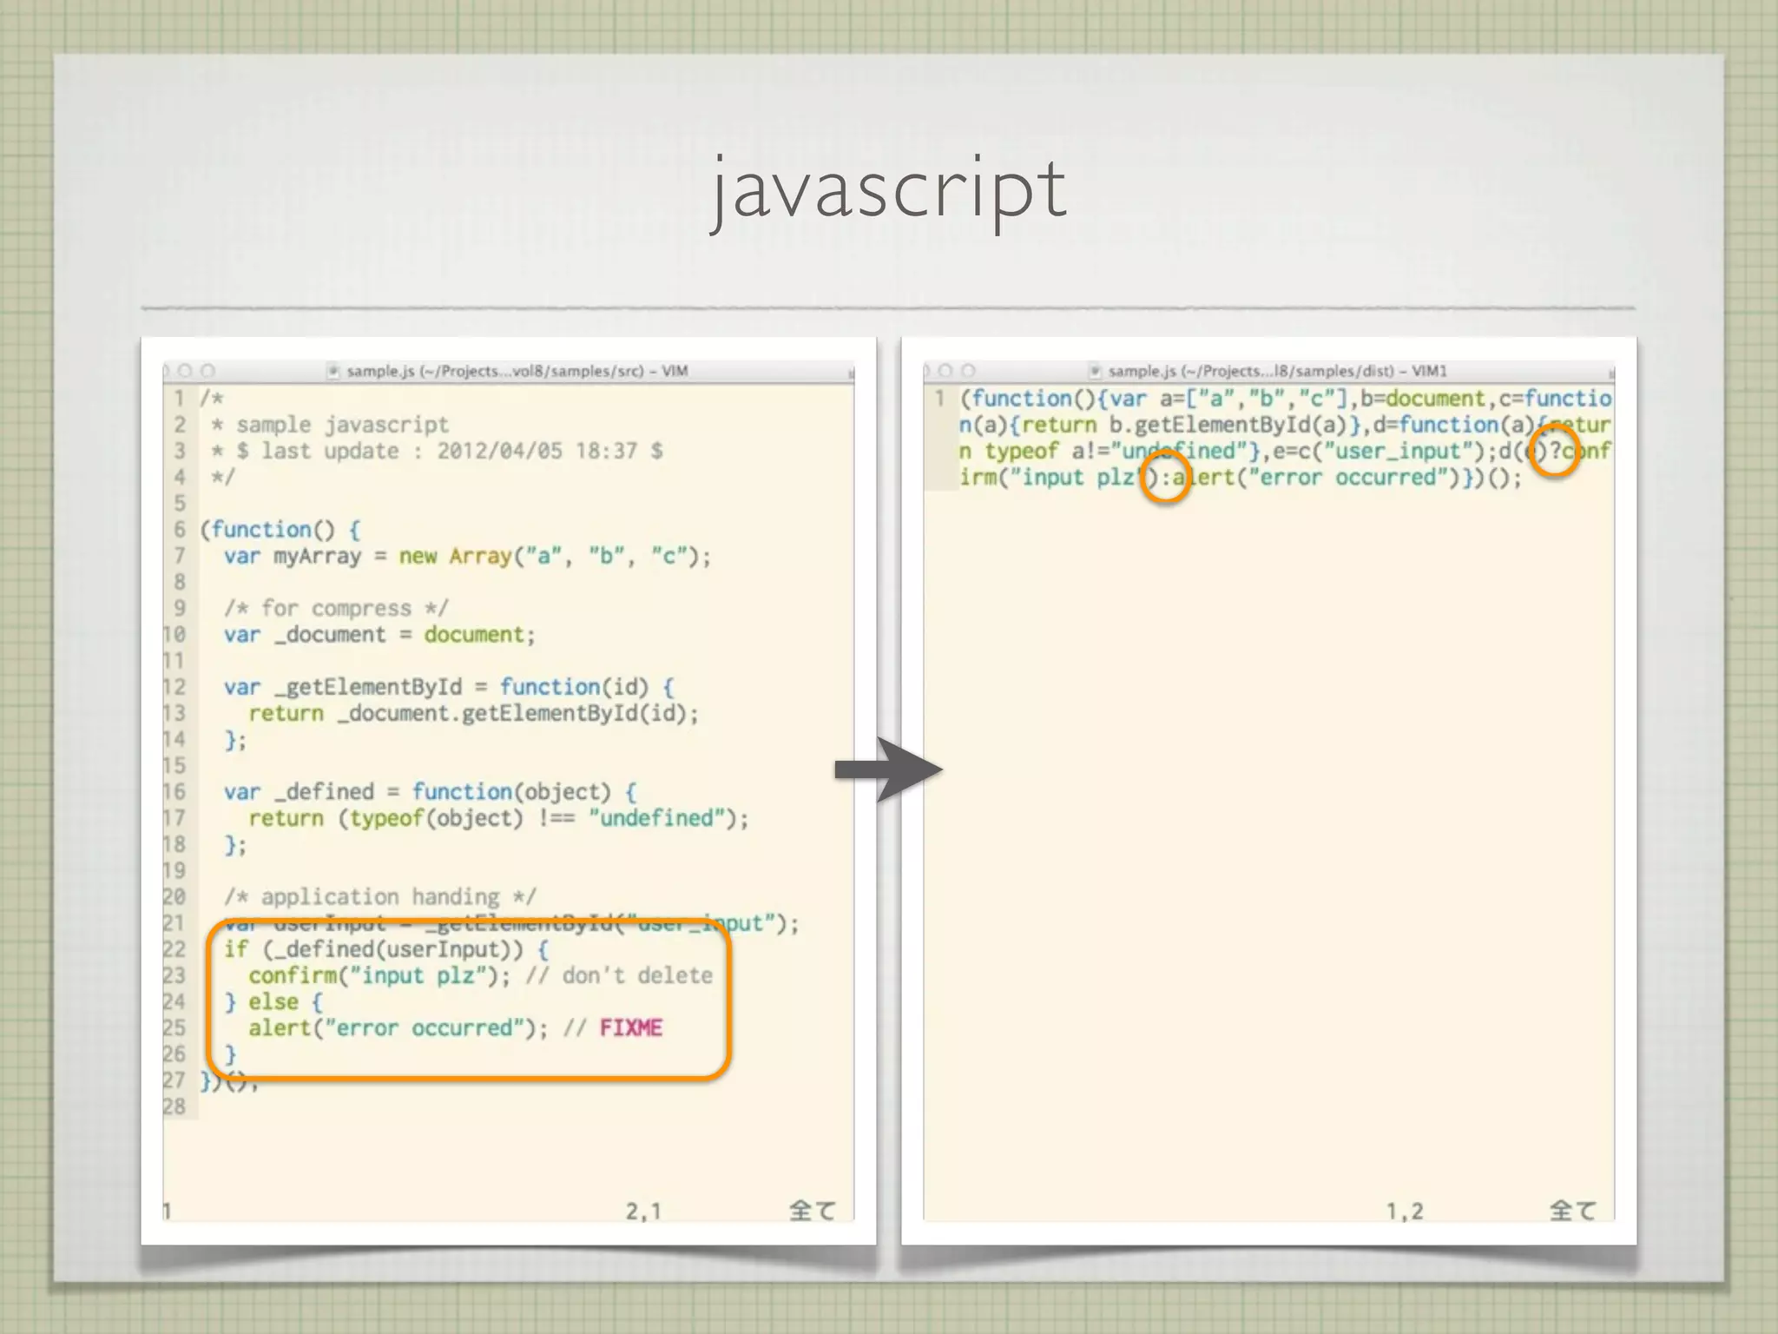
Task: Click the 'e=c("user_input")' code in right window
Action: pos(1379,451)
